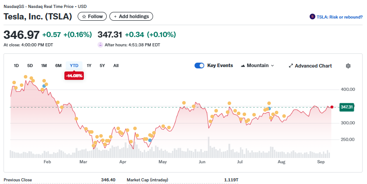Switch to the 6M range tab
The image size is (367, 184).
pyautogui.click(x=58, y=66)
